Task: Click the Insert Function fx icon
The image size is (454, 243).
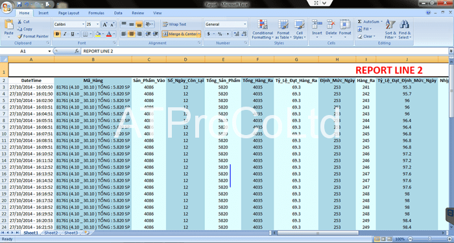Action: pos(77,51)
